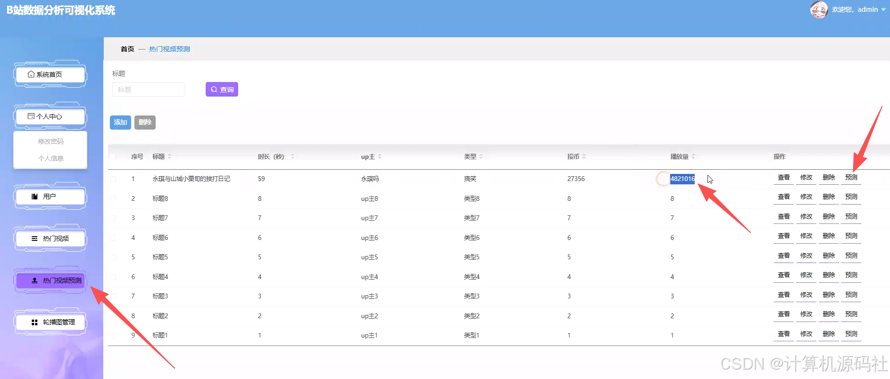Image resolution: width=890 pixels, height=379 pixels.
Task: Click the admin user avatar icon
Action: coord(819,9)
